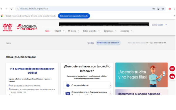Open the password key icon in the address bar

pos(154,9)
